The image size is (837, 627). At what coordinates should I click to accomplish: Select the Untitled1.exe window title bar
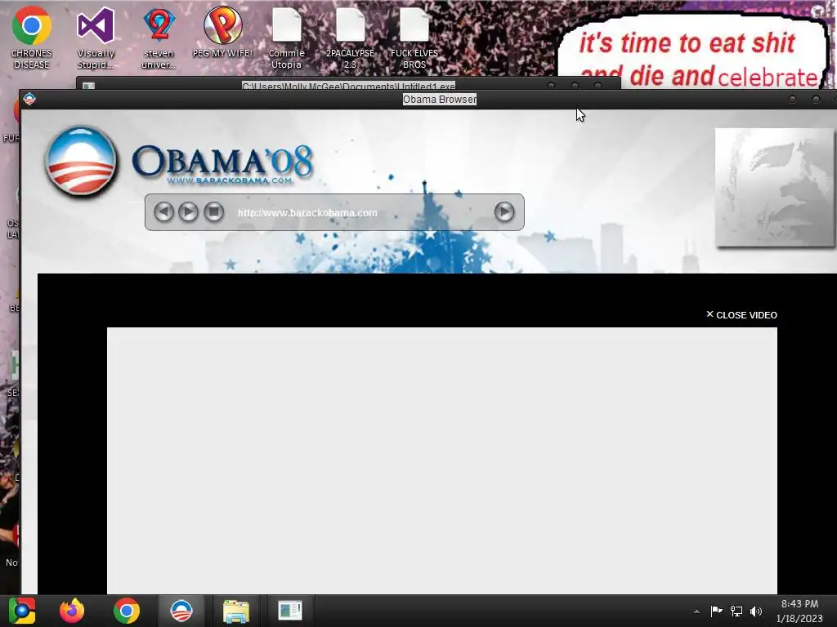pyautogui.click(x=348, y=85)
